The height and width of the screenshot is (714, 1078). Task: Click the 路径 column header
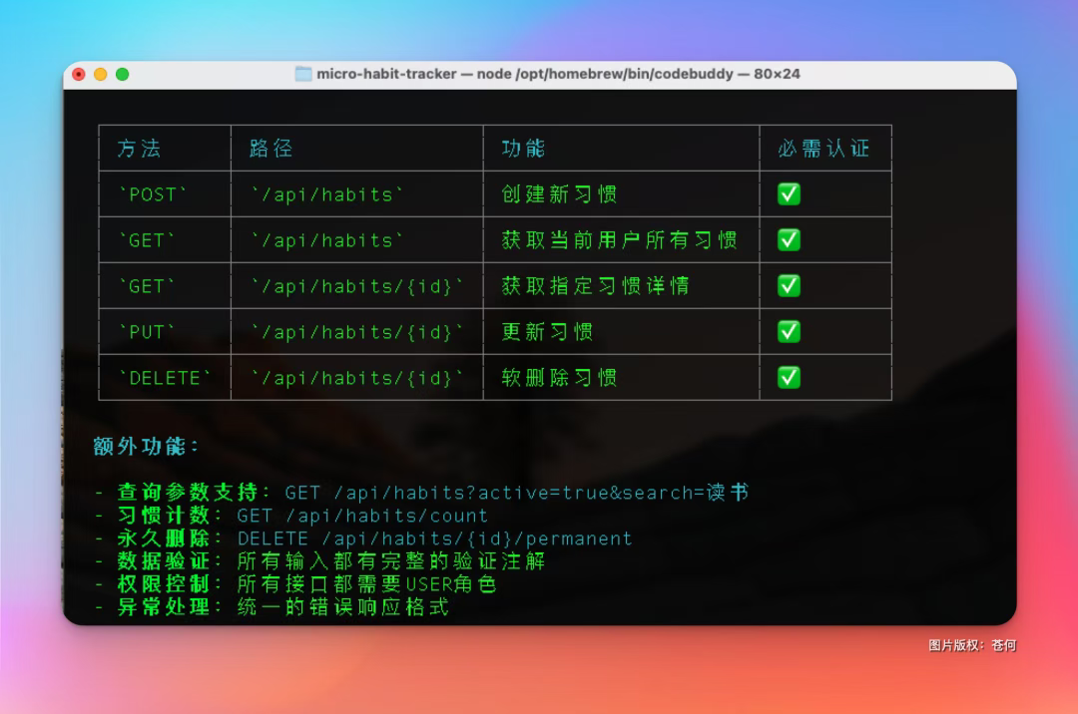270,149
